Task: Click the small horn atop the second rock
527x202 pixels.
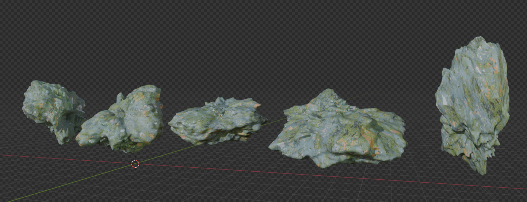Action: pos(120,97)
